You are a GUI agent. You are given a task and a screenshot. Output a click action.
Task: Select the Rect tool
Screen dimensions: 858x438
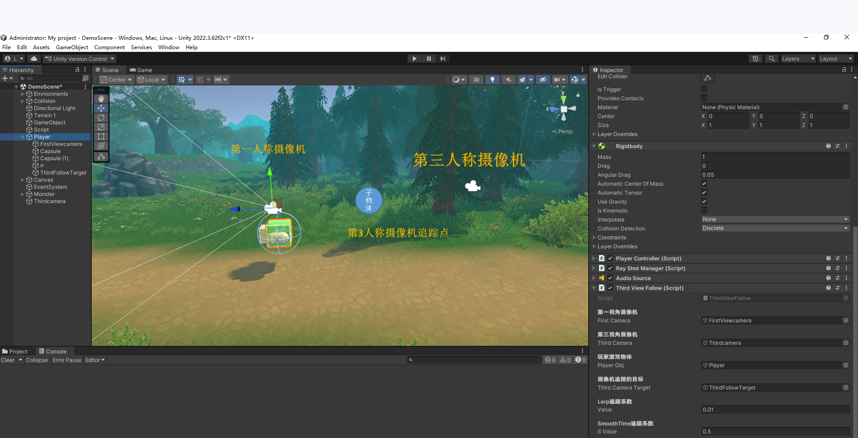tap(101, 136)
